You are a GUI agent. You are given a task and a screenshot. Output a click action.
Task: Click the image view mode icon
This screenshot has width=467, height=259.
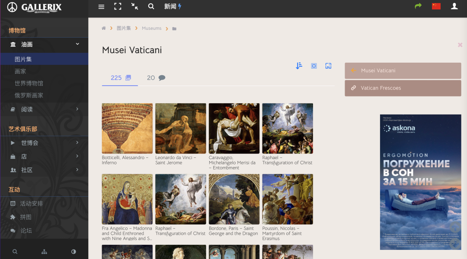point(328,66)
